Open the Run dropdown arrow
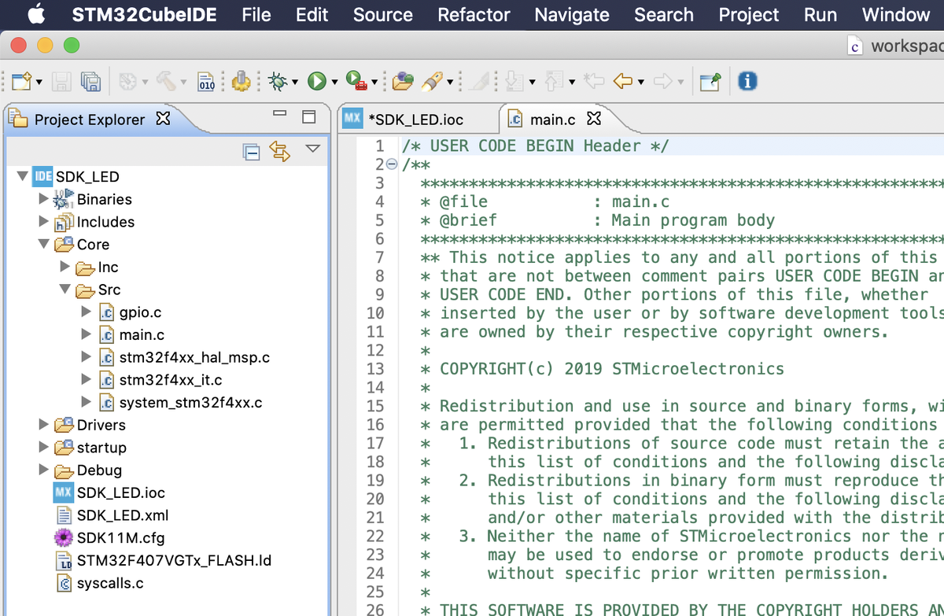The width and height of the screenshot is (944, 616). coord(334,82)
